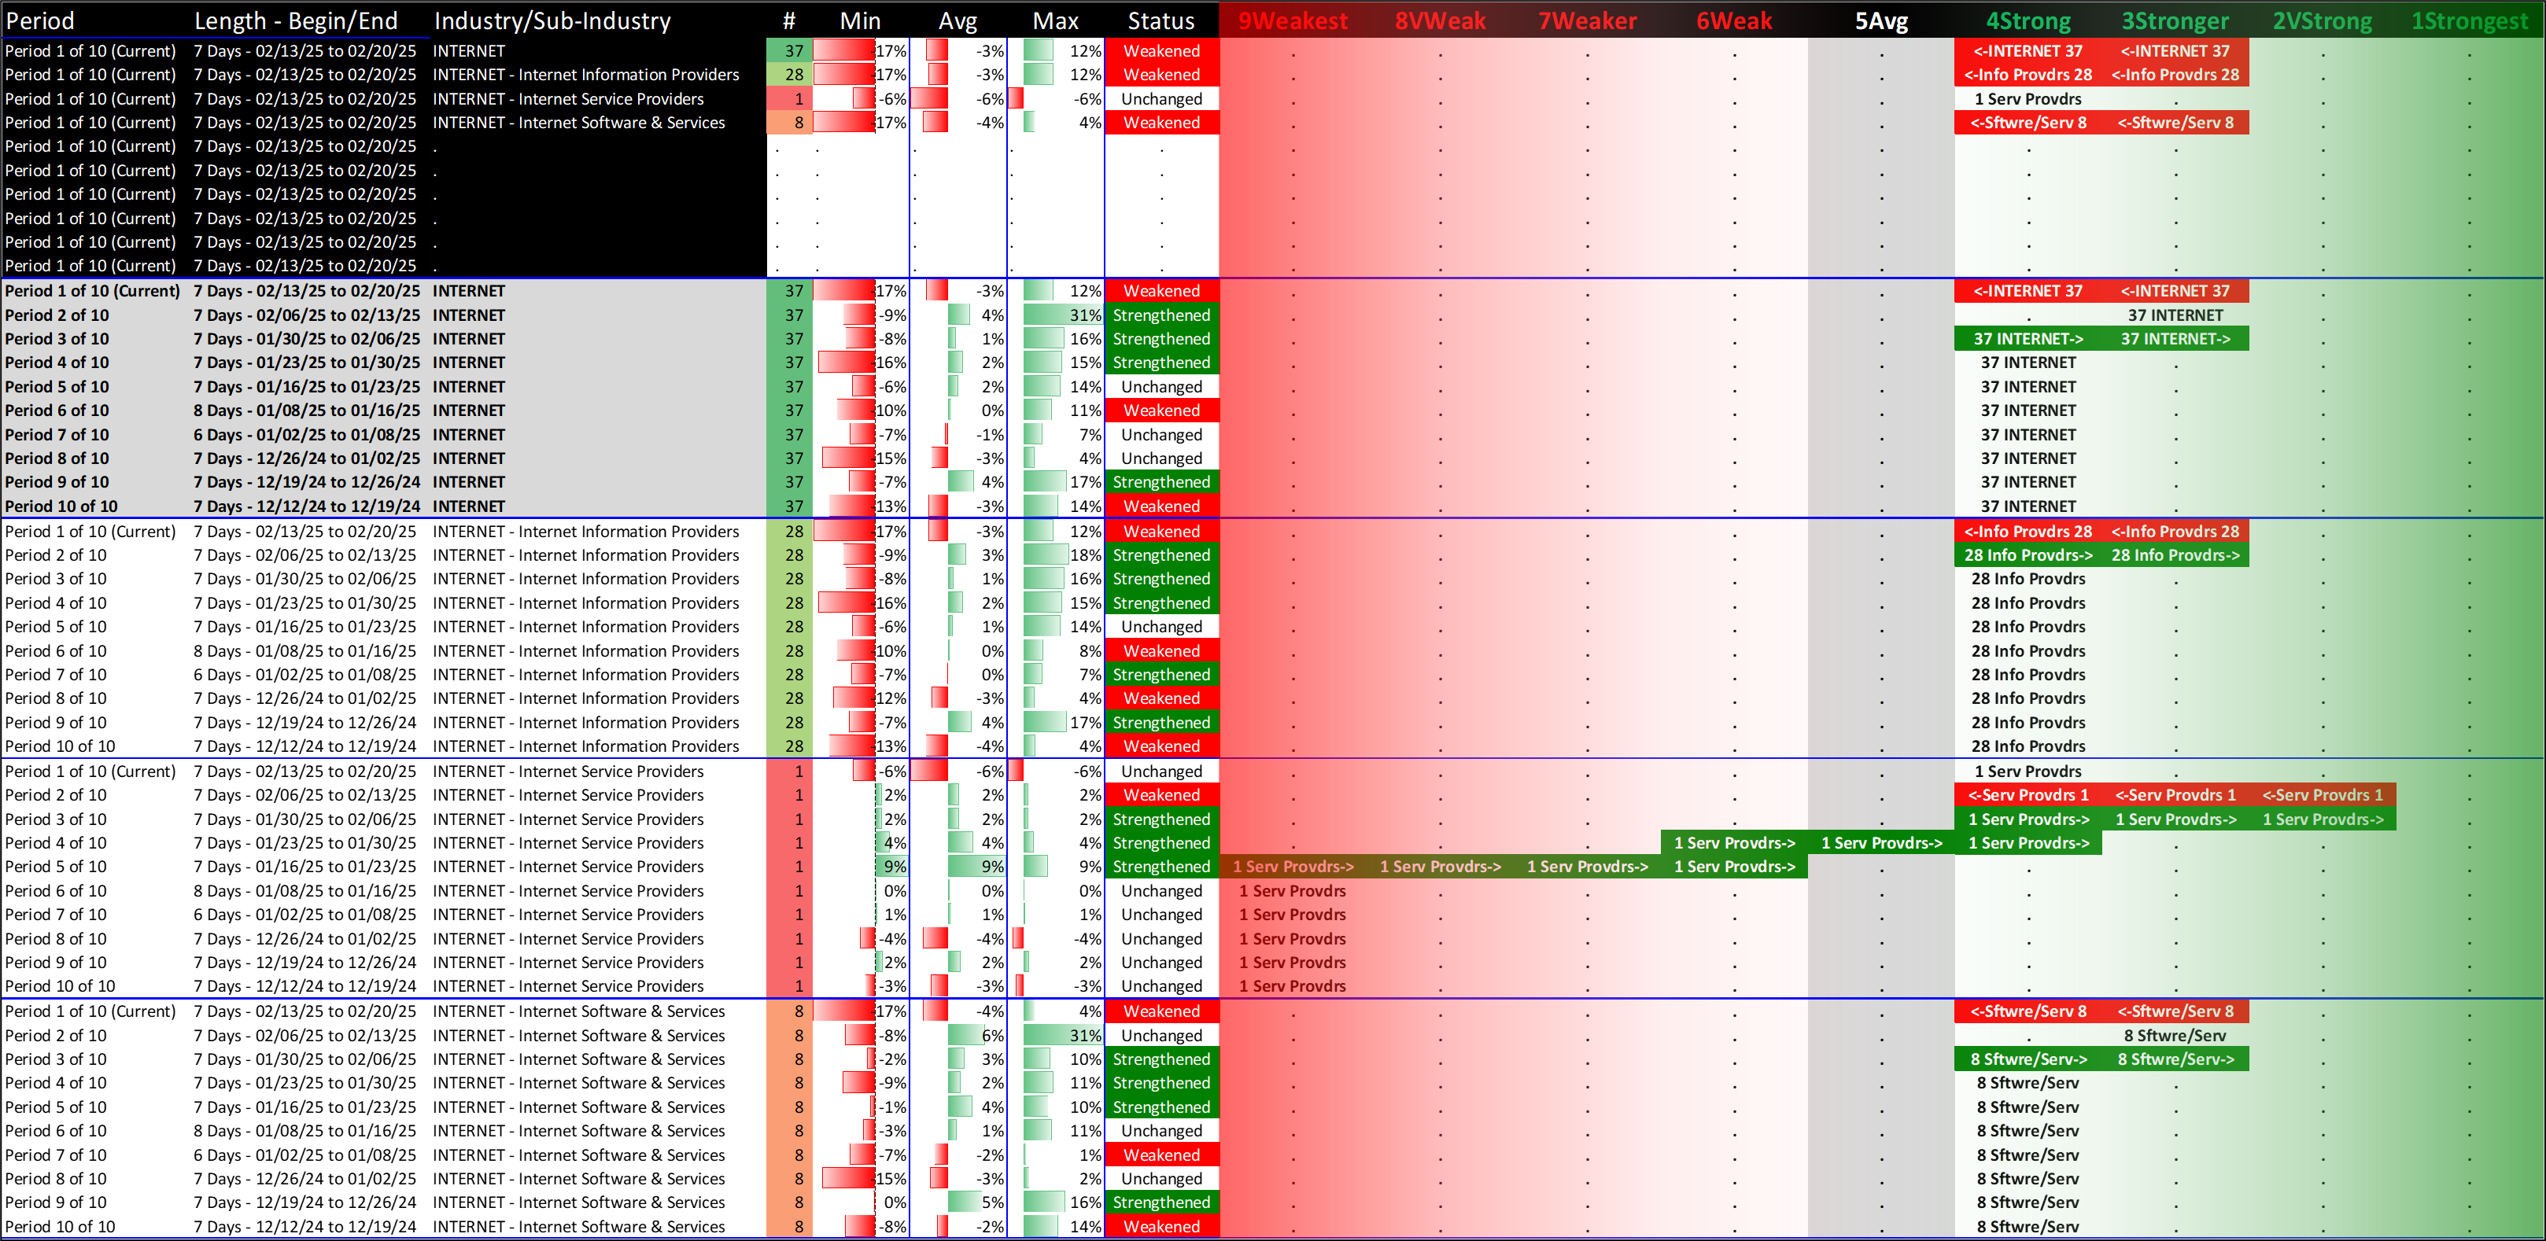2546x1241 pixels.
Task: Click '8 Sftwre/Serv' cell in last row
Action: click(x=2027, y=1226)
